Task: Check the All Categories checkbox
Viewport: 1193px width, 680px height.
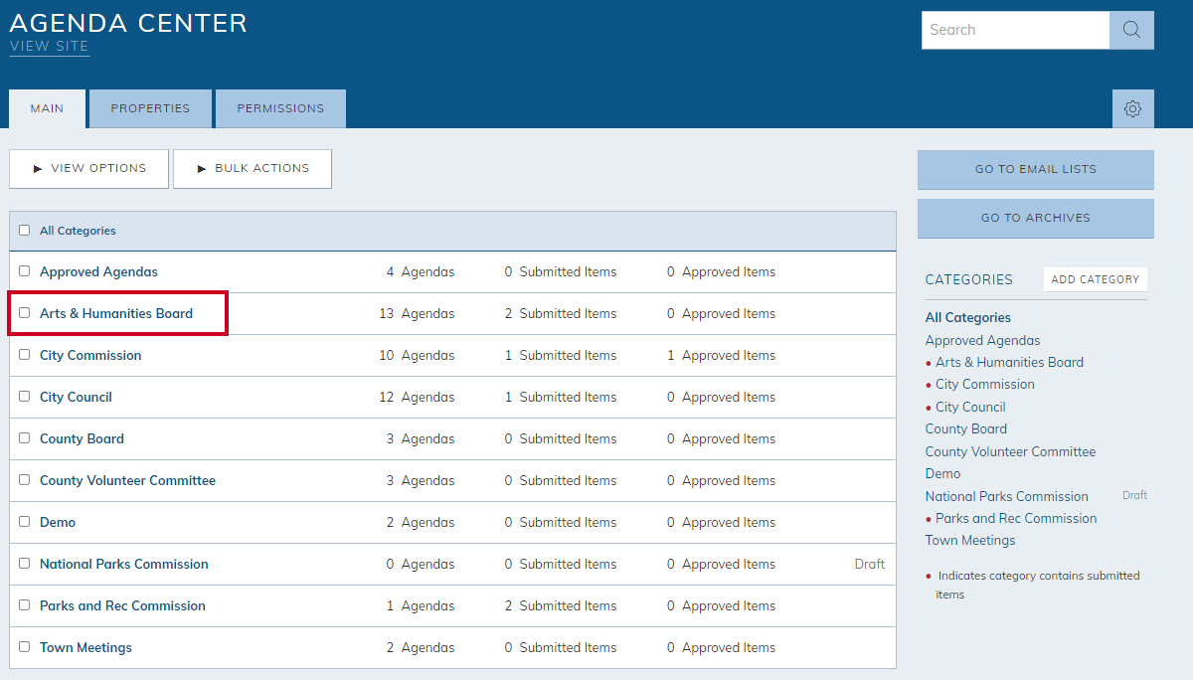Action: pos(25,230)
